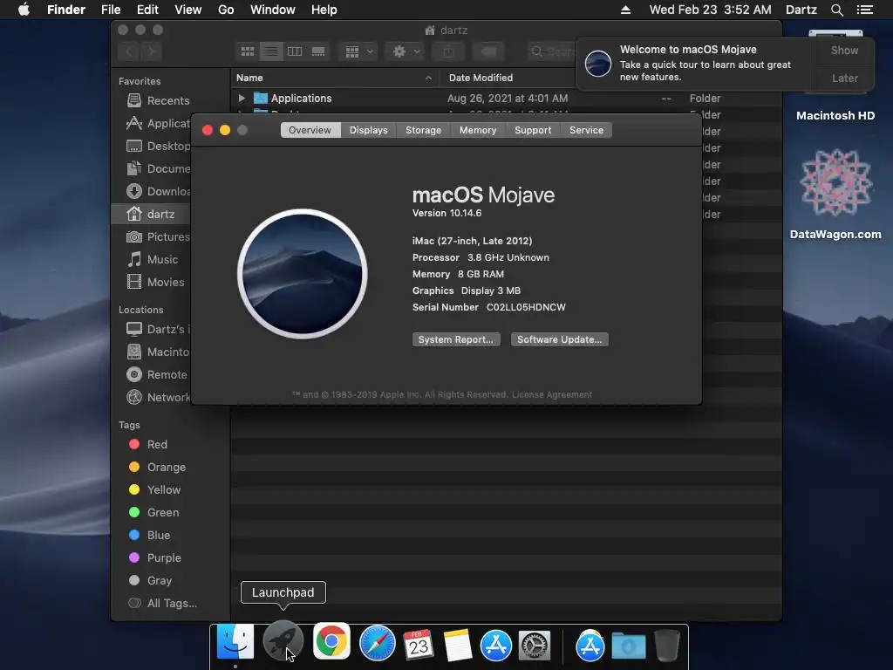Viewport: 893px width, 670px height.
Task: Open the Go menu
Action: click(226, 10)
